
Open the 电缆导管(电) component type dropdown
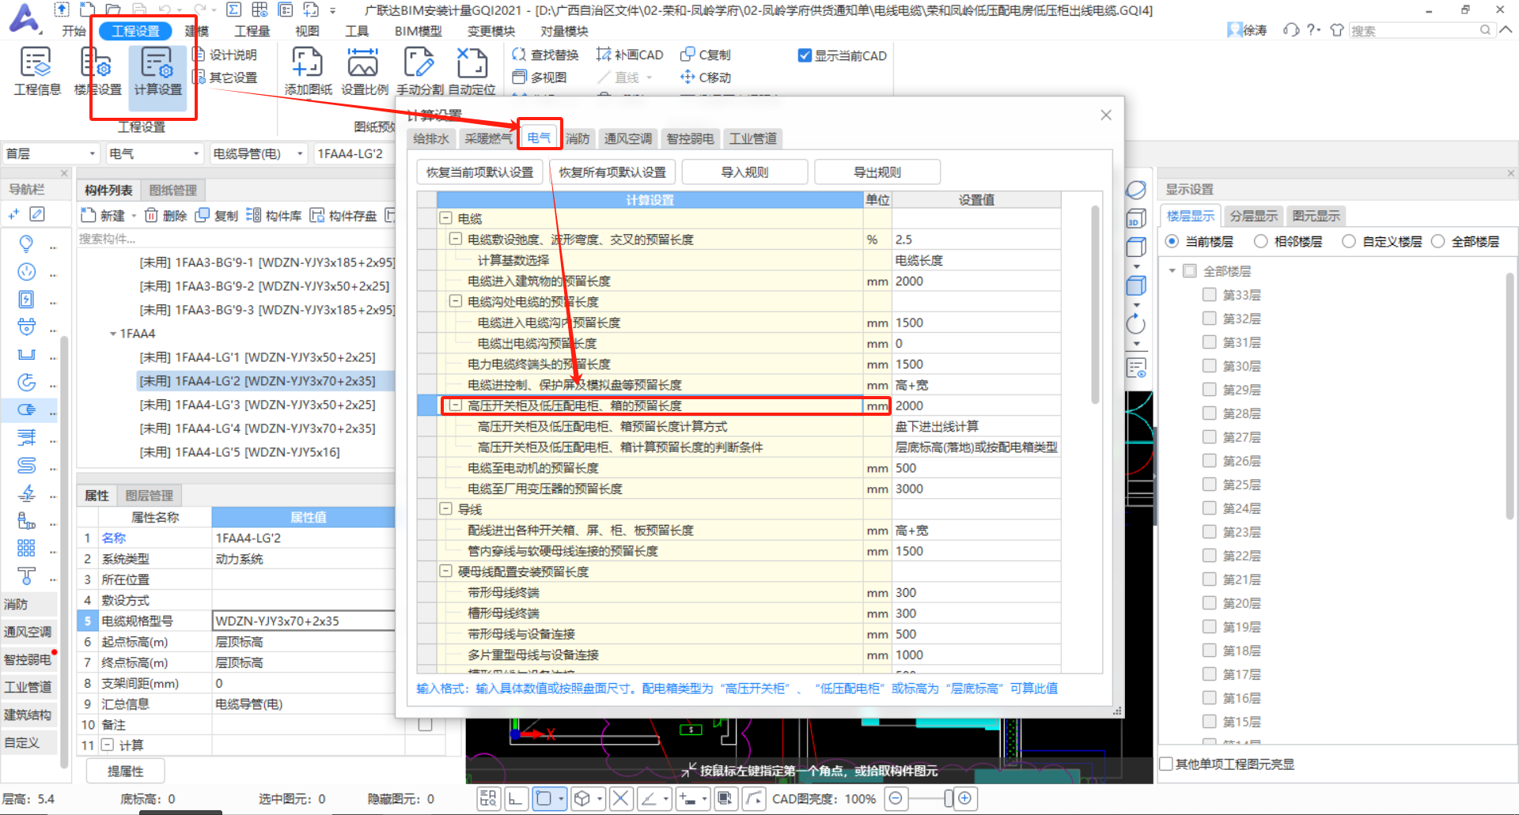(x=258, y=153)
